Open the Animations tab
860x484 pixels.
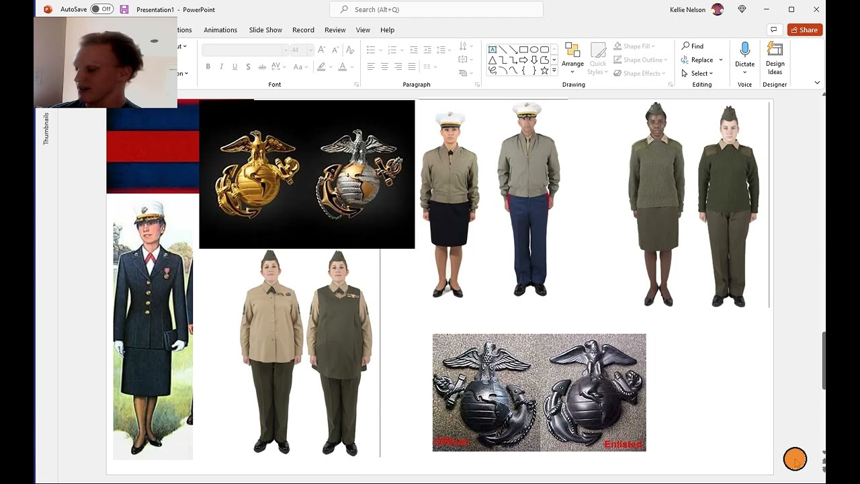(220, 30)
